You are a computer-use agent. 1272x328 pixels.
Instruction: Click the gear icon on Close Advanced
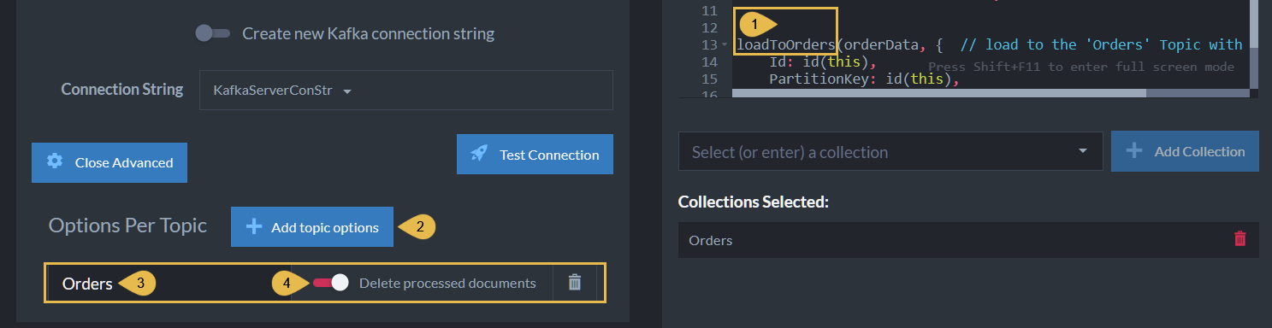tap(55, 161)
